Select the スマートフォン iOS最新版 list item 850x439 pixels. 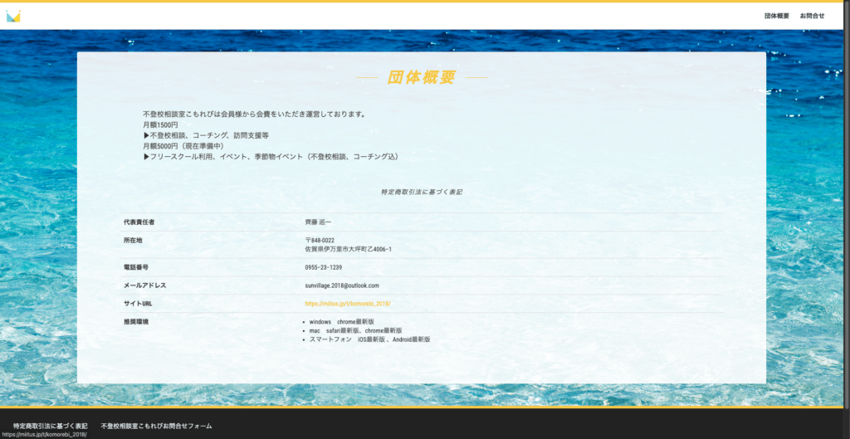[x=369, y=339]
